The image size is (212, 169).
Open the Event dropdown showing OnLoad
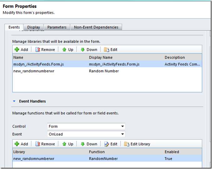86,134
